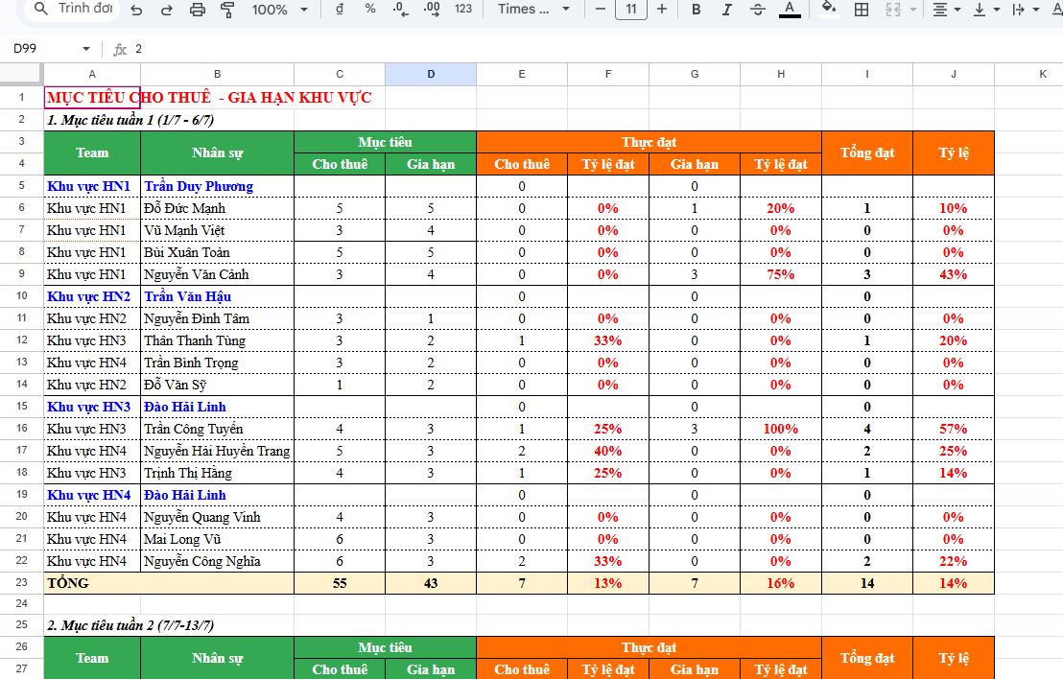The height and width of the screenshot is (679, 1063).
Task: Click the Undo arrow icon
Action: pyautogui.click(x=136, y=10)
